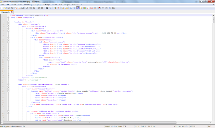Image resolution: width=215 pixels, height=128 pixels.
Task: Collapse the collapse div fold at line 44
Action: pyautogui.click(x=8, y=111)
